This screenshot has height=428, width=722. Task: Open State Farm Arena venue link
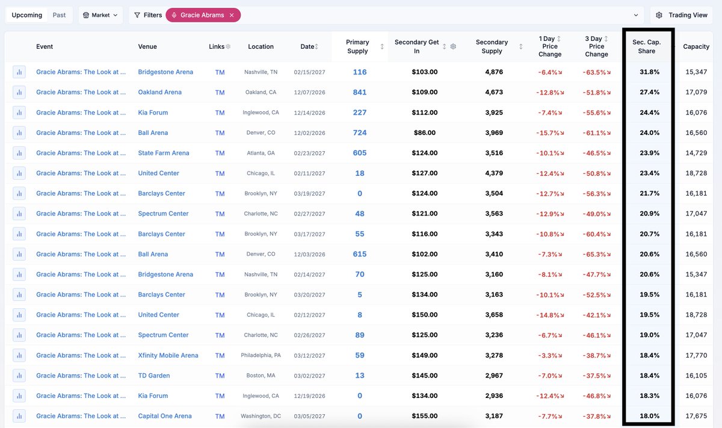[x=164, y=154]
